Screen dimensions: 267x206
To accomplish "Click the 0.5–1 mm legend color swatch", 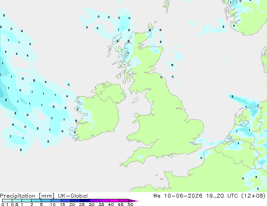I will coord(17,201).
